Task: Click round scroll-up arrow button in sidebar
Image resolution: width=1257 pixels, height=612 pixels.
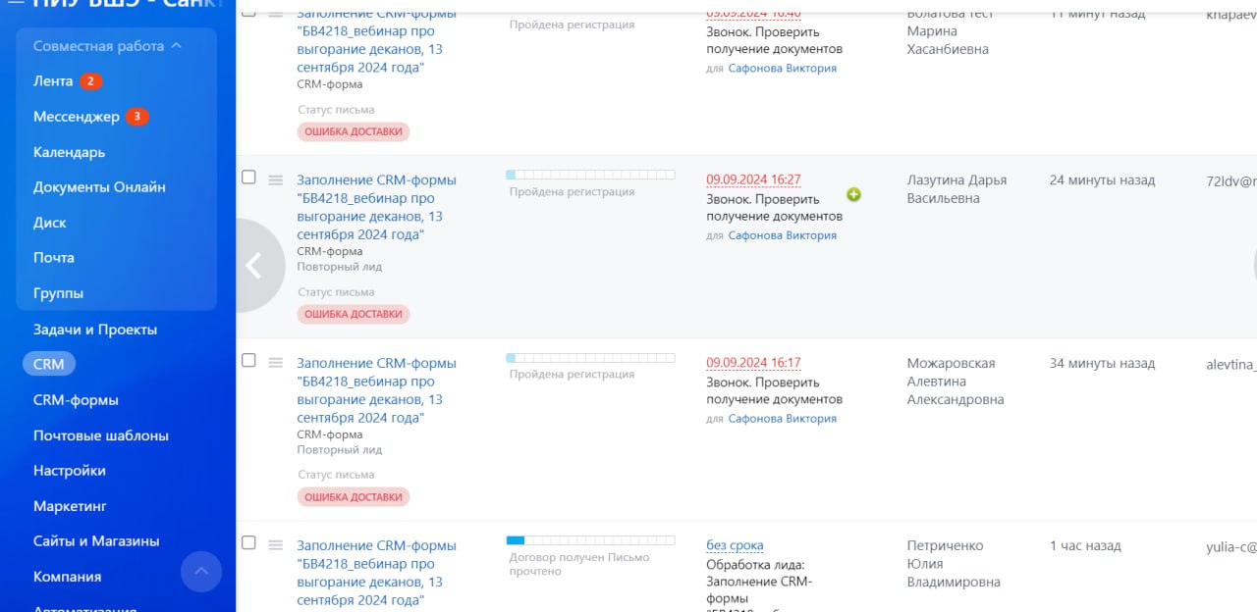Action: (x=201, y=572)
